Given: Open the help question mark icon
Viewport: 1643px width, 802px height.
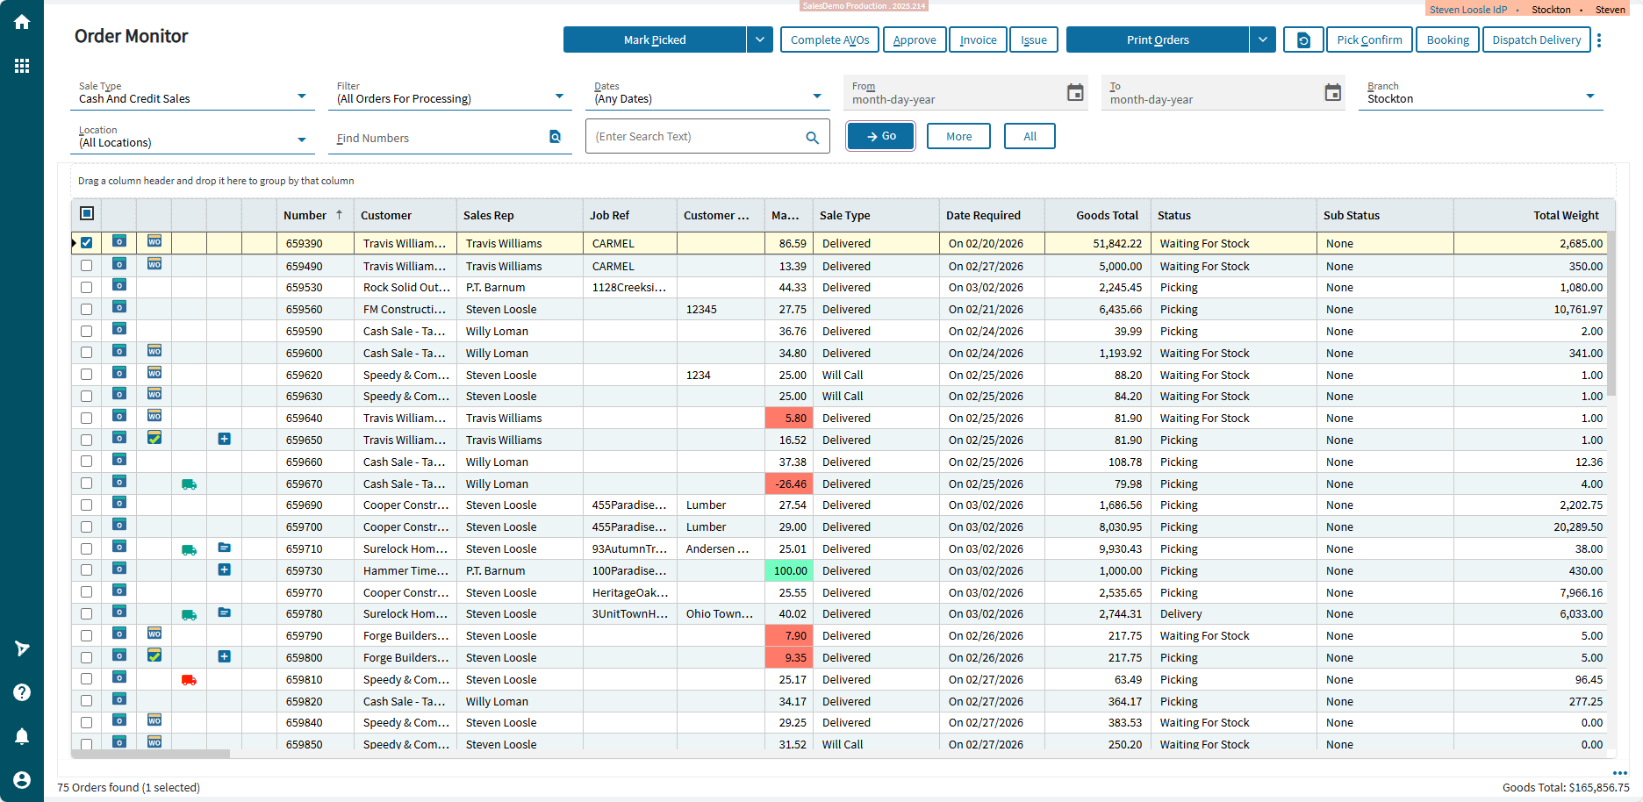Looking at the screenshot, I should [x=22, y=692].
